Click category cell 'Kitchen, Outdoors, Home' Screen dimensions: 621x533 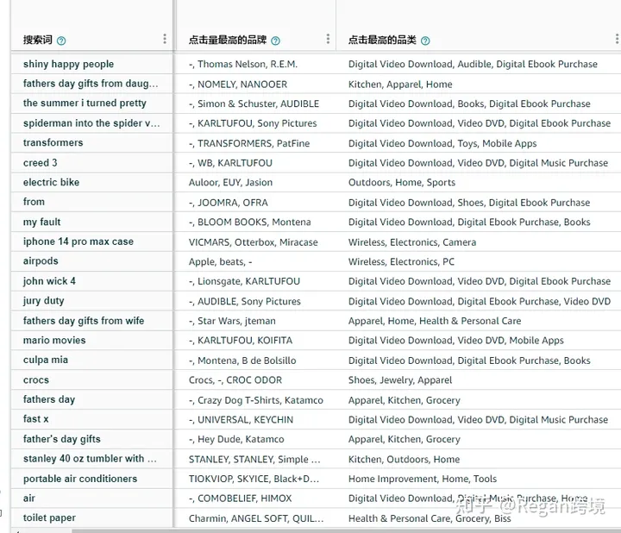pyautogui.click(x=404, y=460)
